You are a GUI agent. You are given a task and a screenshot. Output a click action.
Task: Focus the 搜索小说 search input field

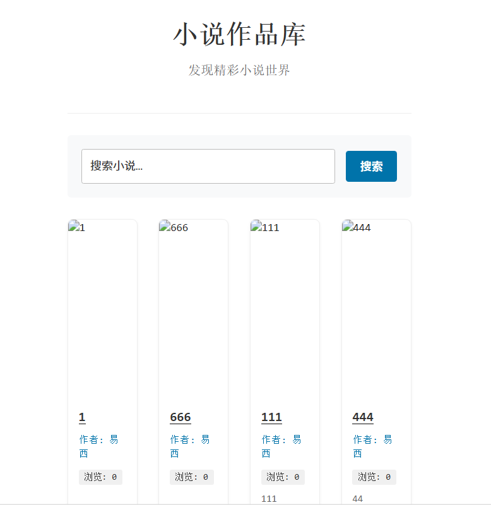pyautogui.click(x=208, y=166)
